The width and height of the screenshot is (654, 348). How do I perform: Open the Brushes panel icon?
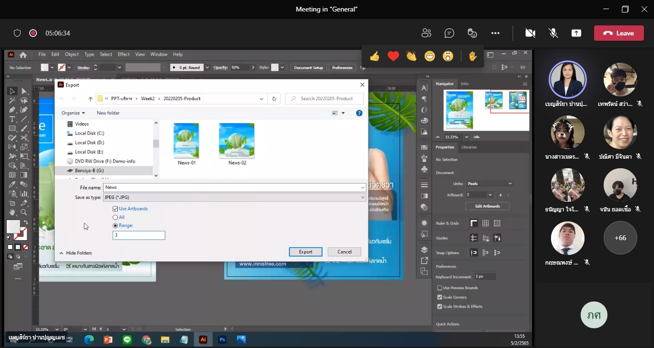coord(424,158)
